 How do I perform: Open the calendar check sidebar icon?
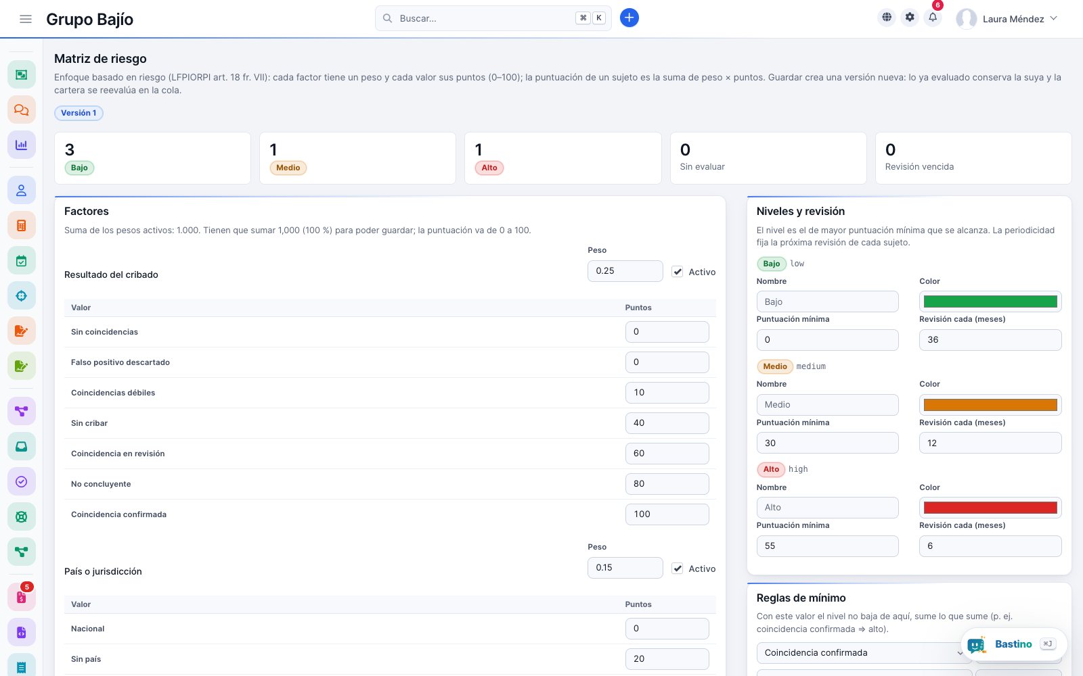point(22,261)
